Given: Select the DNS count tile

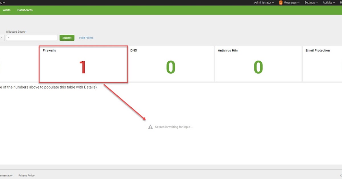Looking at the screenshot, I should coord(171,64).
